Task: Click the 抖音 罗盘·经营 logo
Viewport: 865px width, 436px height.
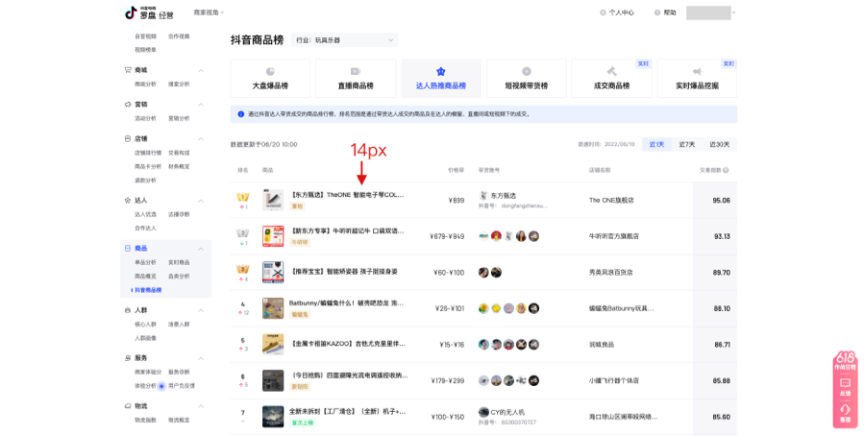Action: point(149,12)
